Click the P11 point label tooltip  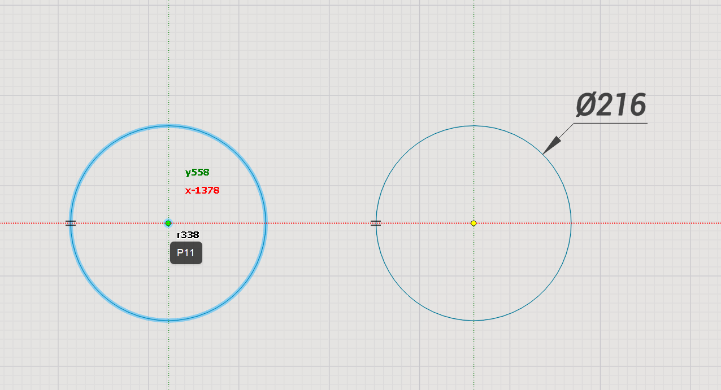tap(186, 253)
